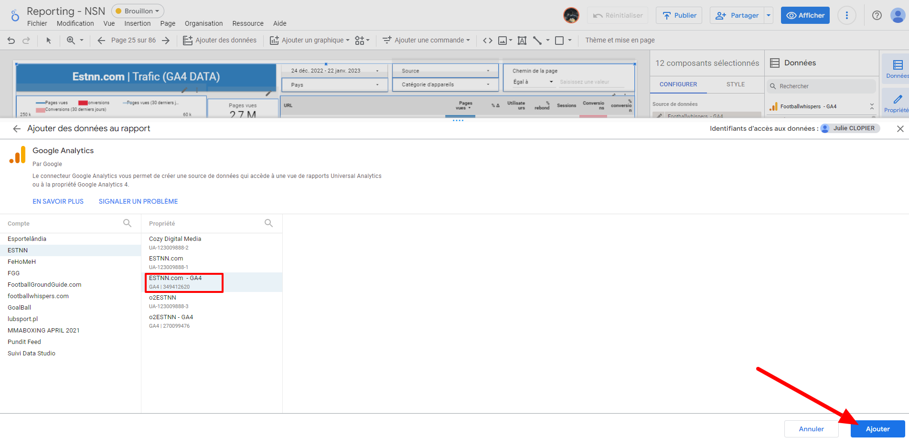Click the undo arrow in toolbar
Screen dimensions: 909x447
click(11, 41)
